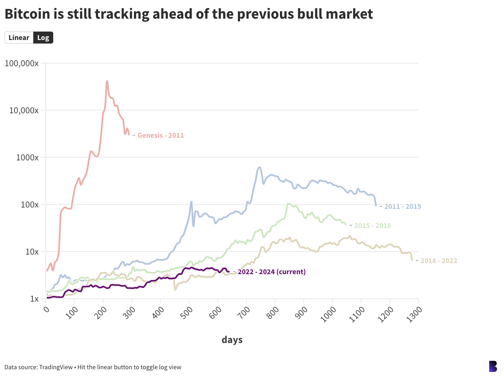Click the 2018 - 2022 series label
This screenshot has width=504, height=379.
[x=438, y=261]
